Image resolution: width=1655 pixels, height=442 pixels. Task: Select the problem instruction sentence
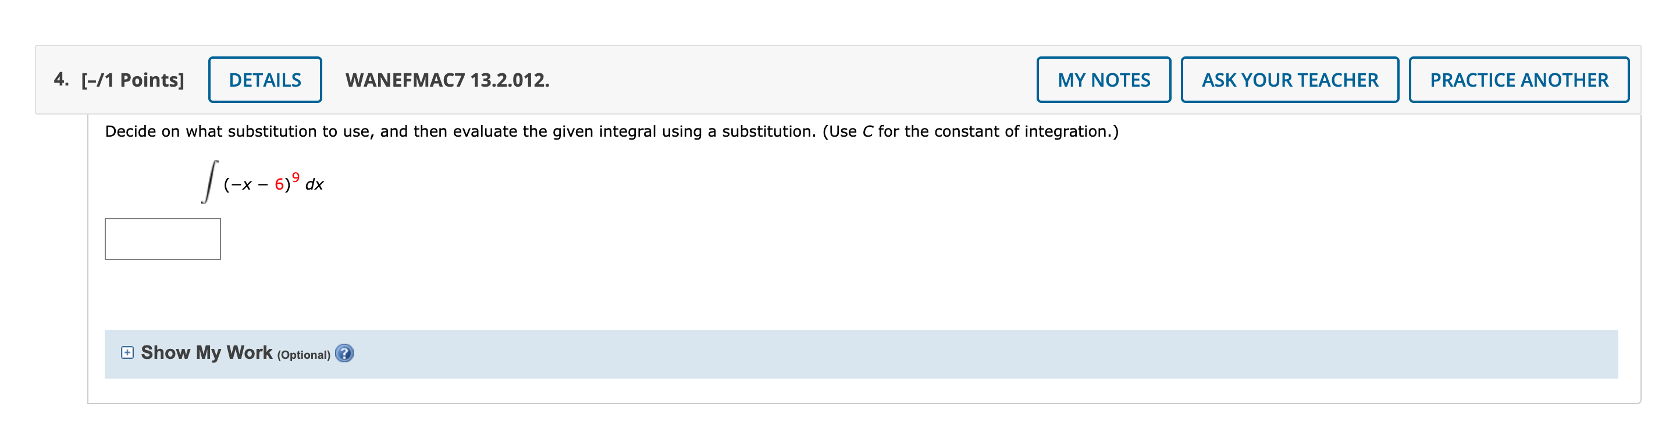point(611,131)
